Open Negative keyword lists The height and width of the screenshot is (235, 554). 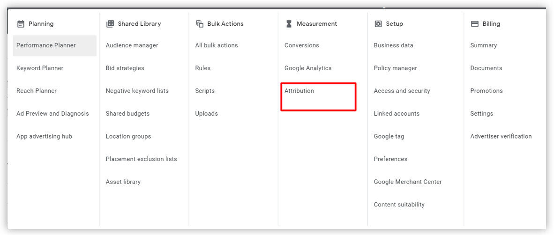point(137,91)
